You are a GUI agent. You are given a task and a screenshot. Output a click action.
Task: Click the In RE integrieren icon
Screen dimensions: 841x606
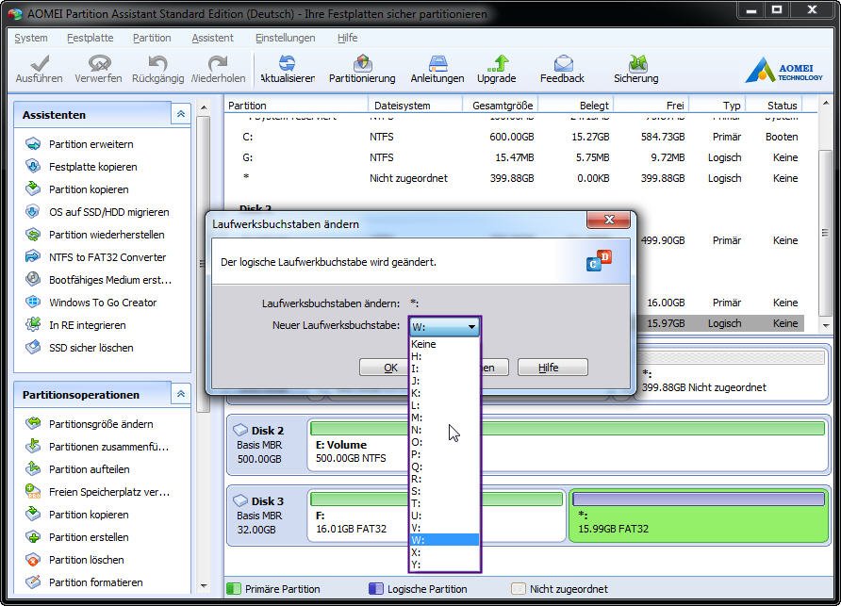click(33, 324)
